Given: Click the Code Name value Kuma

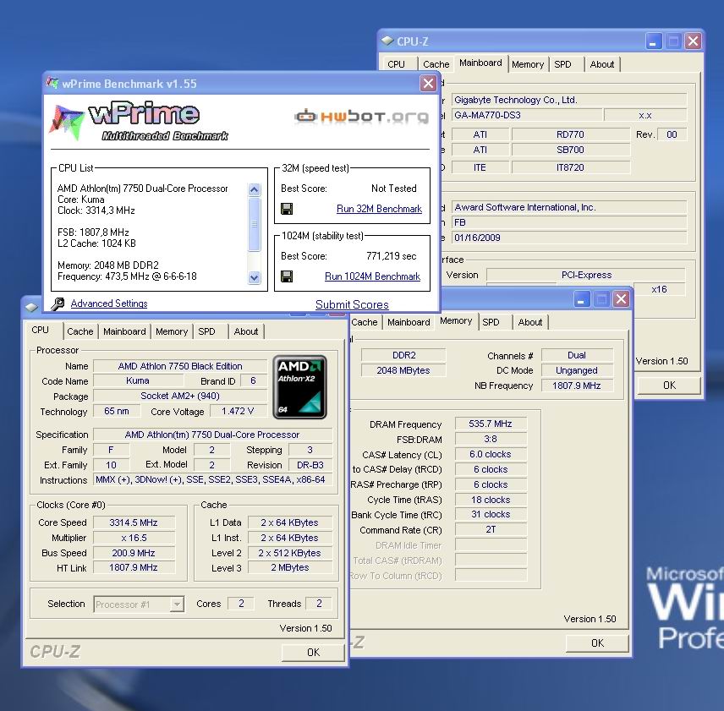Looking at the screenshot, I should (x=138, y=380).
